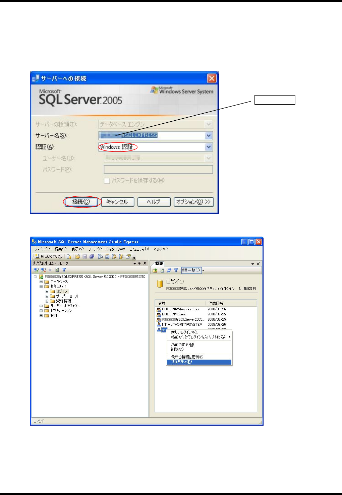The width and height of the screenshot is (342, 495).
Task: Open the 表示 menu
Action: (x=77, y=249)
